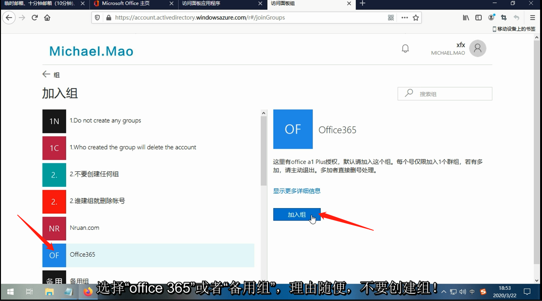Viewport: 542px width, 301px height.
Task: Click the Michael.Mao logo
Action: click(x=91, y=52)
